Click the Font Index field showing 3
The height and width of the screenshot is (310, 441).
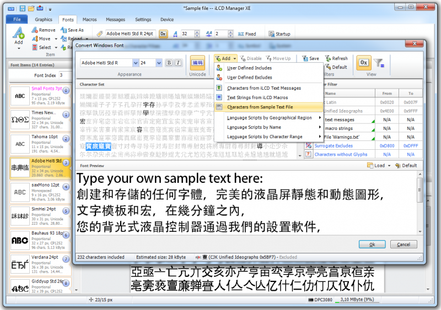pyautogui.click(x=65, y=75)
